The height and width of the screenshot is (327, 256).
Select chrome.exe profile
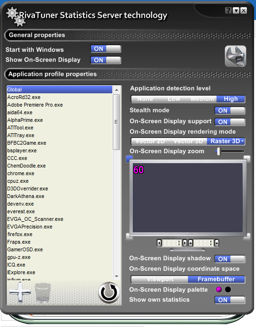(x=59, y=174)
